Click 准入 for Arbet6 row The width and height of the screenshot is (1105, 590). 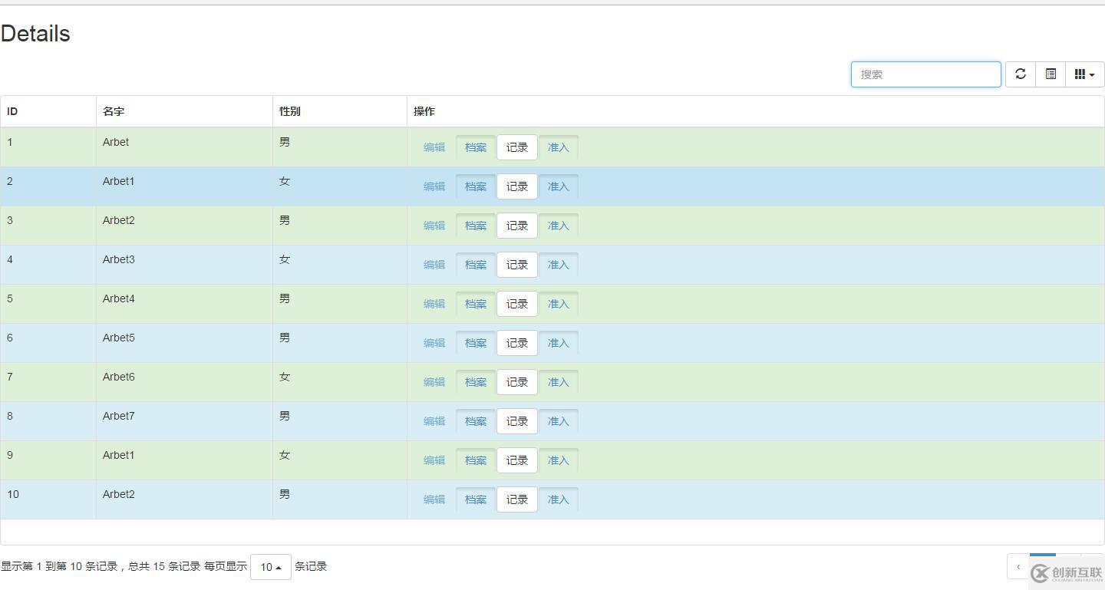[x=559, y=382]
